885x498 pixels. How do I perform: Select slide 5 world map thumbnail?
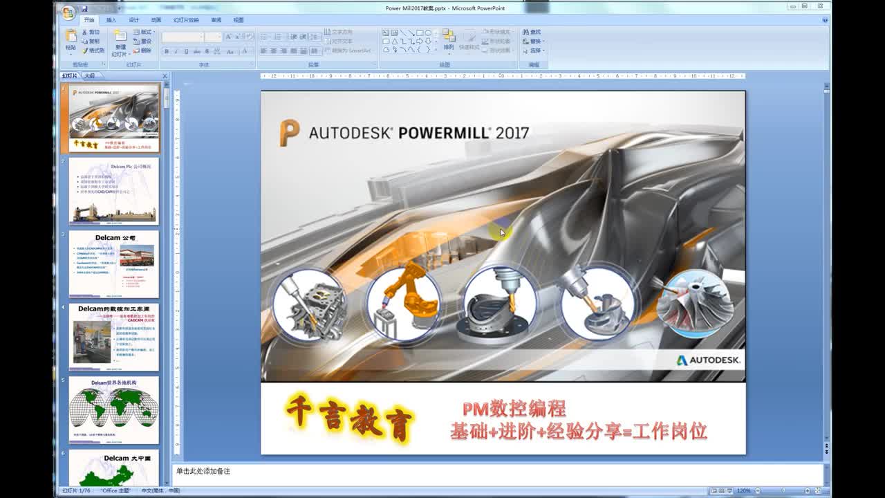(x=114, y=410)
